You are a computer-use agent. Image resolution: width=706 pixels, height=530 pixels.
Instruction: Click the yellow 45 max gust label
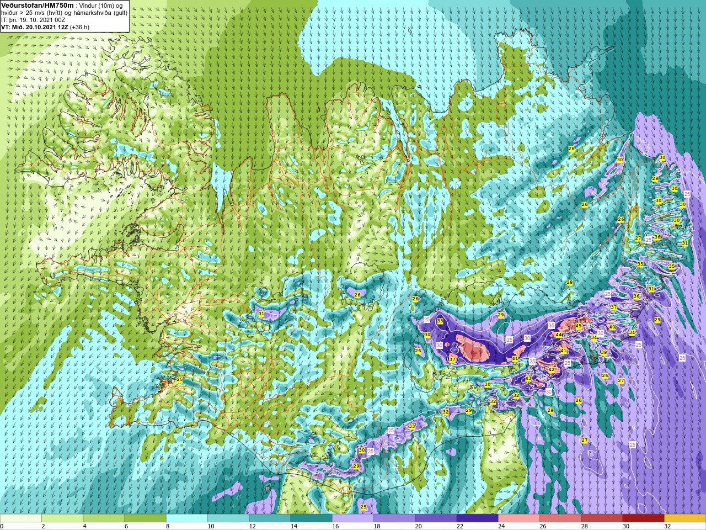click(x=579, y=326)
